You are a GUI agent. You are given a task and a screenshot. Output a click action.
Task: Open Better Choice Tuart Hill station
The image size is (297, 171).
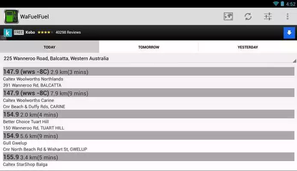[26, 122]
